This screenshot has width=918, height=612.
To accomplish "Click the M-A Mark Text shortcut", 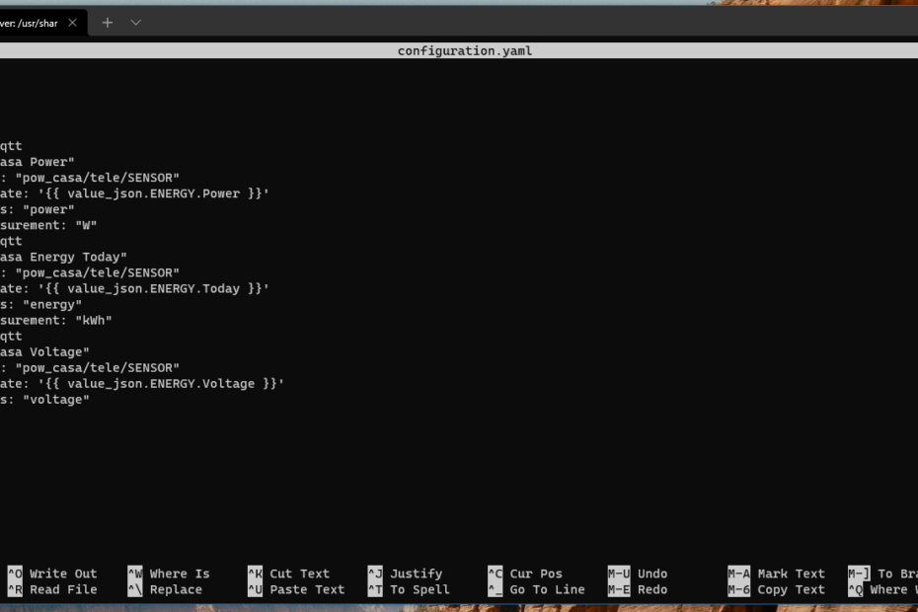I will pyautogui.click(x=776, y=574).
